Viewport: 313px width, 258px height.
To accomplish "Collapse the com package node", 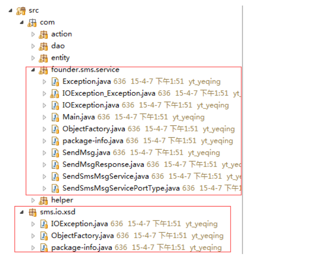I will tap(22, 23).
